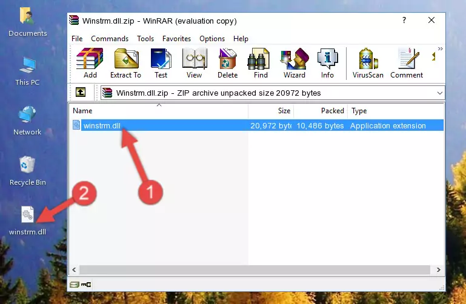466x304 pixels.
Task: Sort files by Name column
Action: (159, 111)
